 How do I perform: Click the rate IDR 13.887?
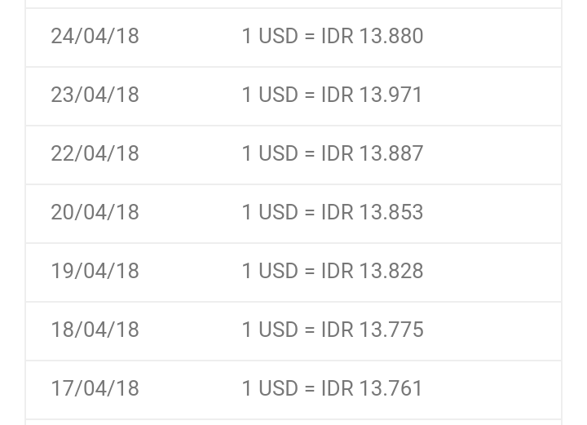click(372, 153)
